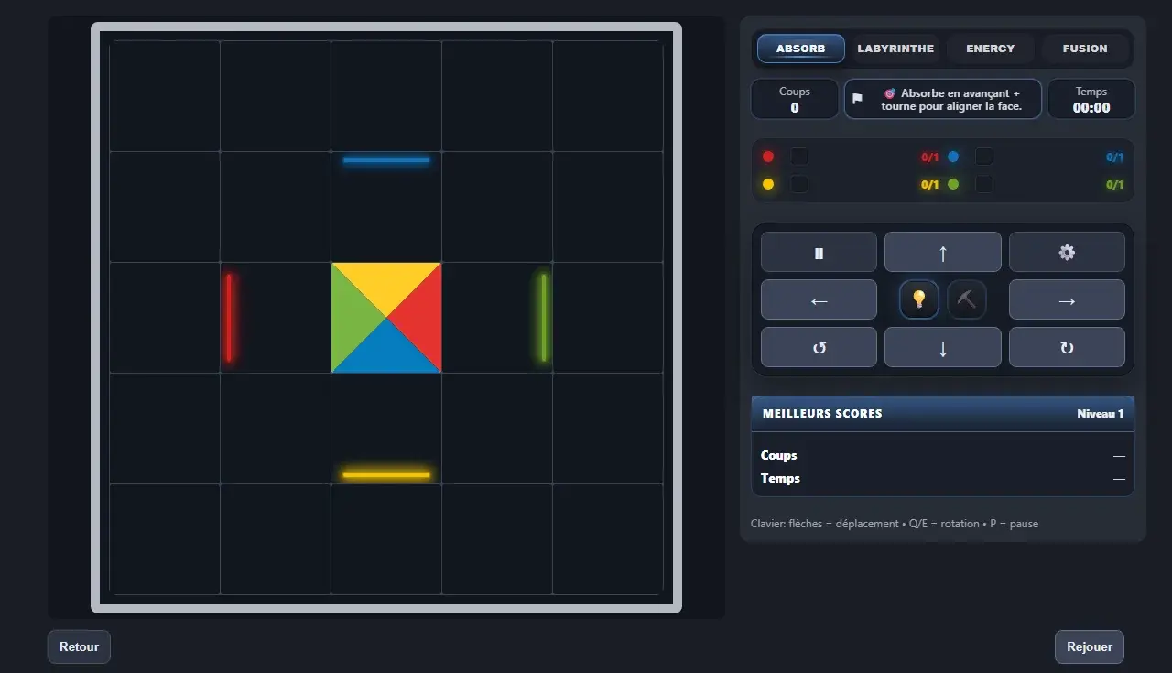Open settings via gear icon

pos(1067,252)
